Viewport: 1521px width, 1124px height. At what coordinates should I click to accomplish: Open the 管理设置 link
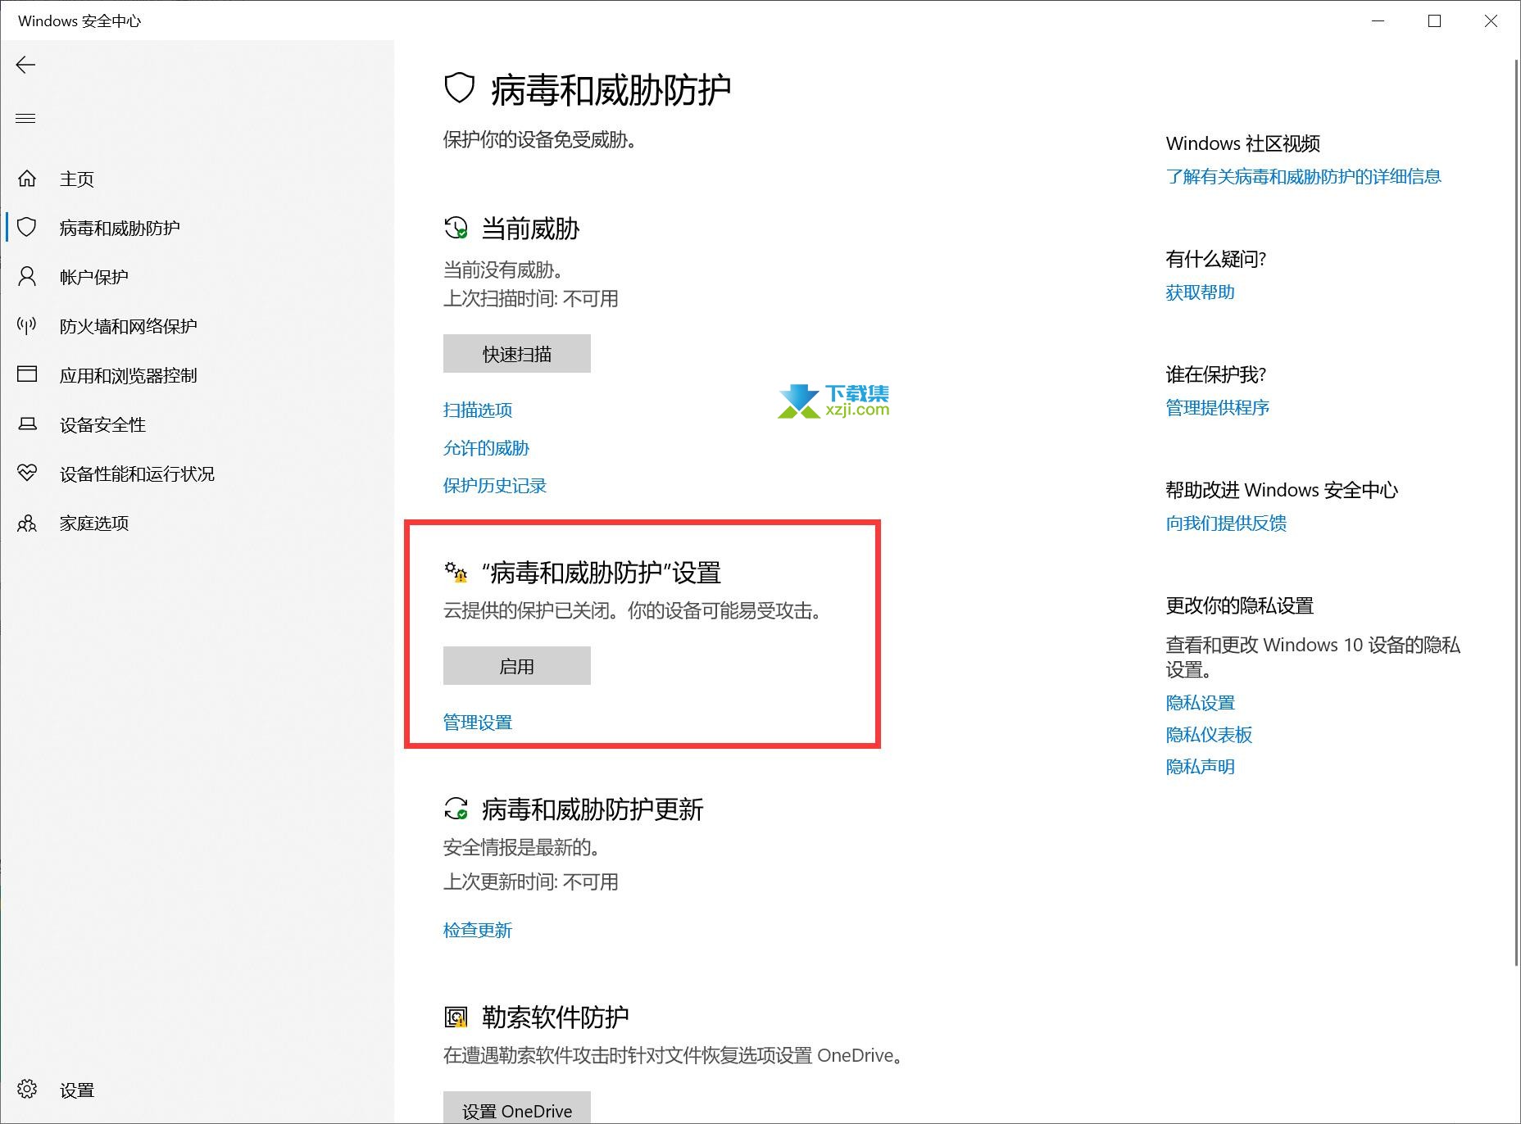pos(478,723)
